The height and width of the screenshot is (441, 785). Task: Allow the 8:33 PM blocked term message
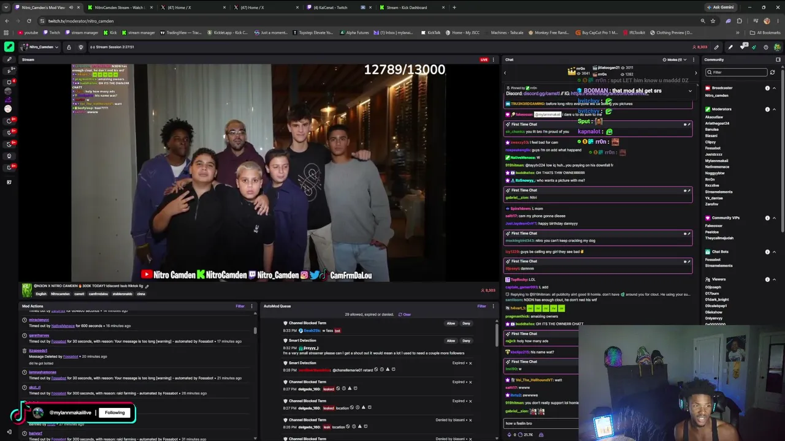[451, 323]
